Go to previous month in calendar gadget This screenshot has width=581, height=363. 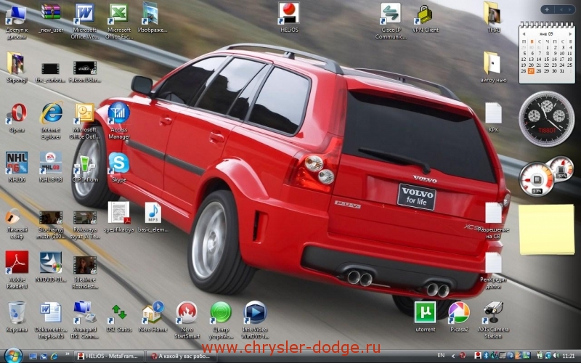tap(524, 33)
